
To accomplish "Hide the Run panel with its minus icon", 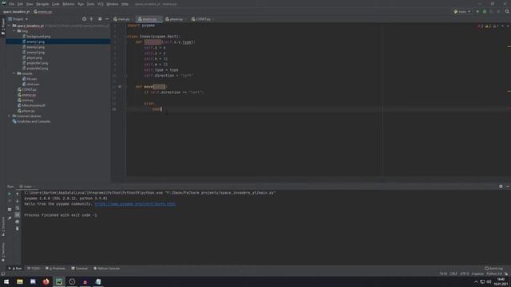I will pyautogui.click(x=508, y=187).
